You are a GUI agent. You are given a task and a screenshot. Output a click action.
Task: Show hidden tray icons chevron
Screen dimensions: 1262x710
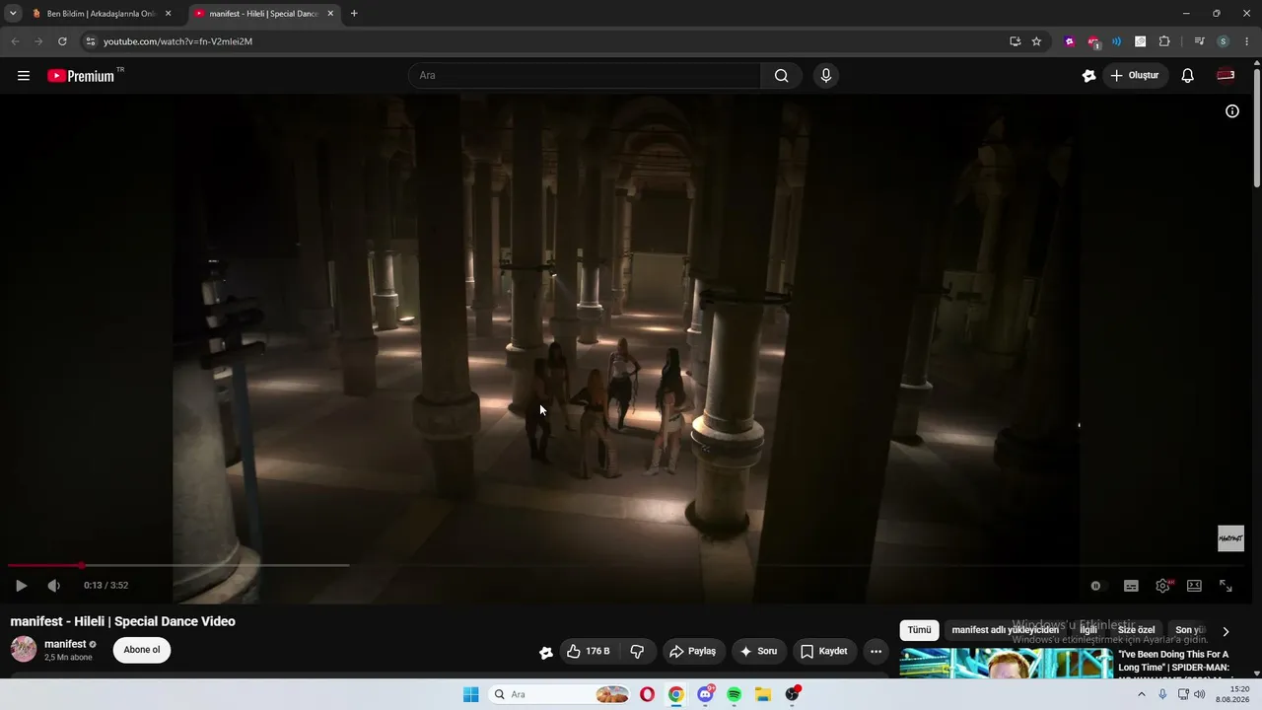[x=1142, y=694]
